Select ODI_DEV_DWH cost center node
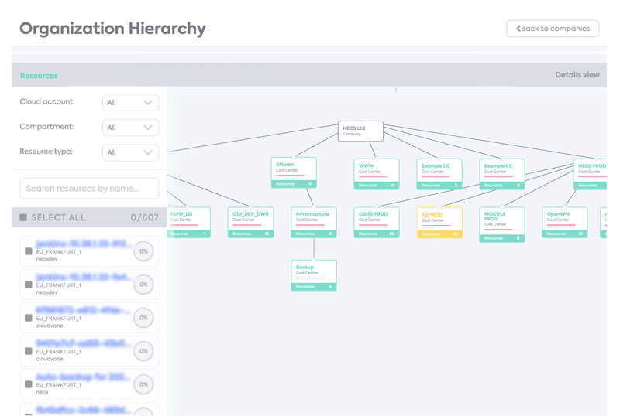Image resolution: width=620 pixels, height=416 pixels. pyautogui.click(x=250, y=222)
